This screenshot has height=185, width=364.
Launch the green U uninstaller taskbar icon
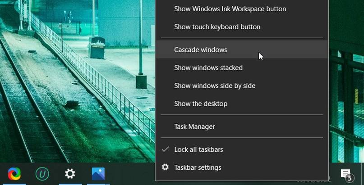42,174
